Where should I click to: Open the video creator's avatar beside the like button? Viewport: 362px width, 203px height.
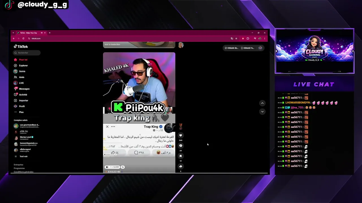[181, 127]
